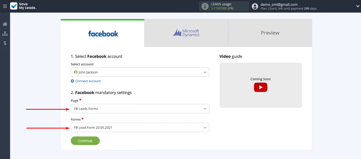Click the green Continue button
The image size is (361, 159).
(85, 141)
